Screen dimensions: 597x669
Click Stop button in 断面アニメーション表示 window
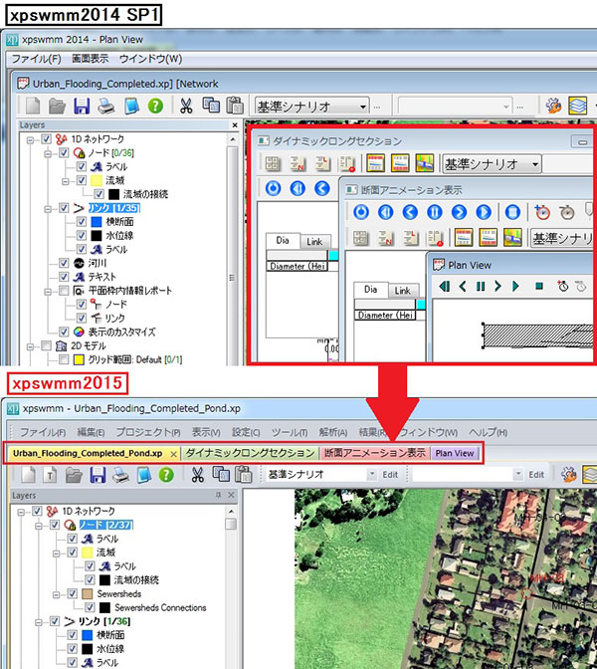(x=512, y=212)
